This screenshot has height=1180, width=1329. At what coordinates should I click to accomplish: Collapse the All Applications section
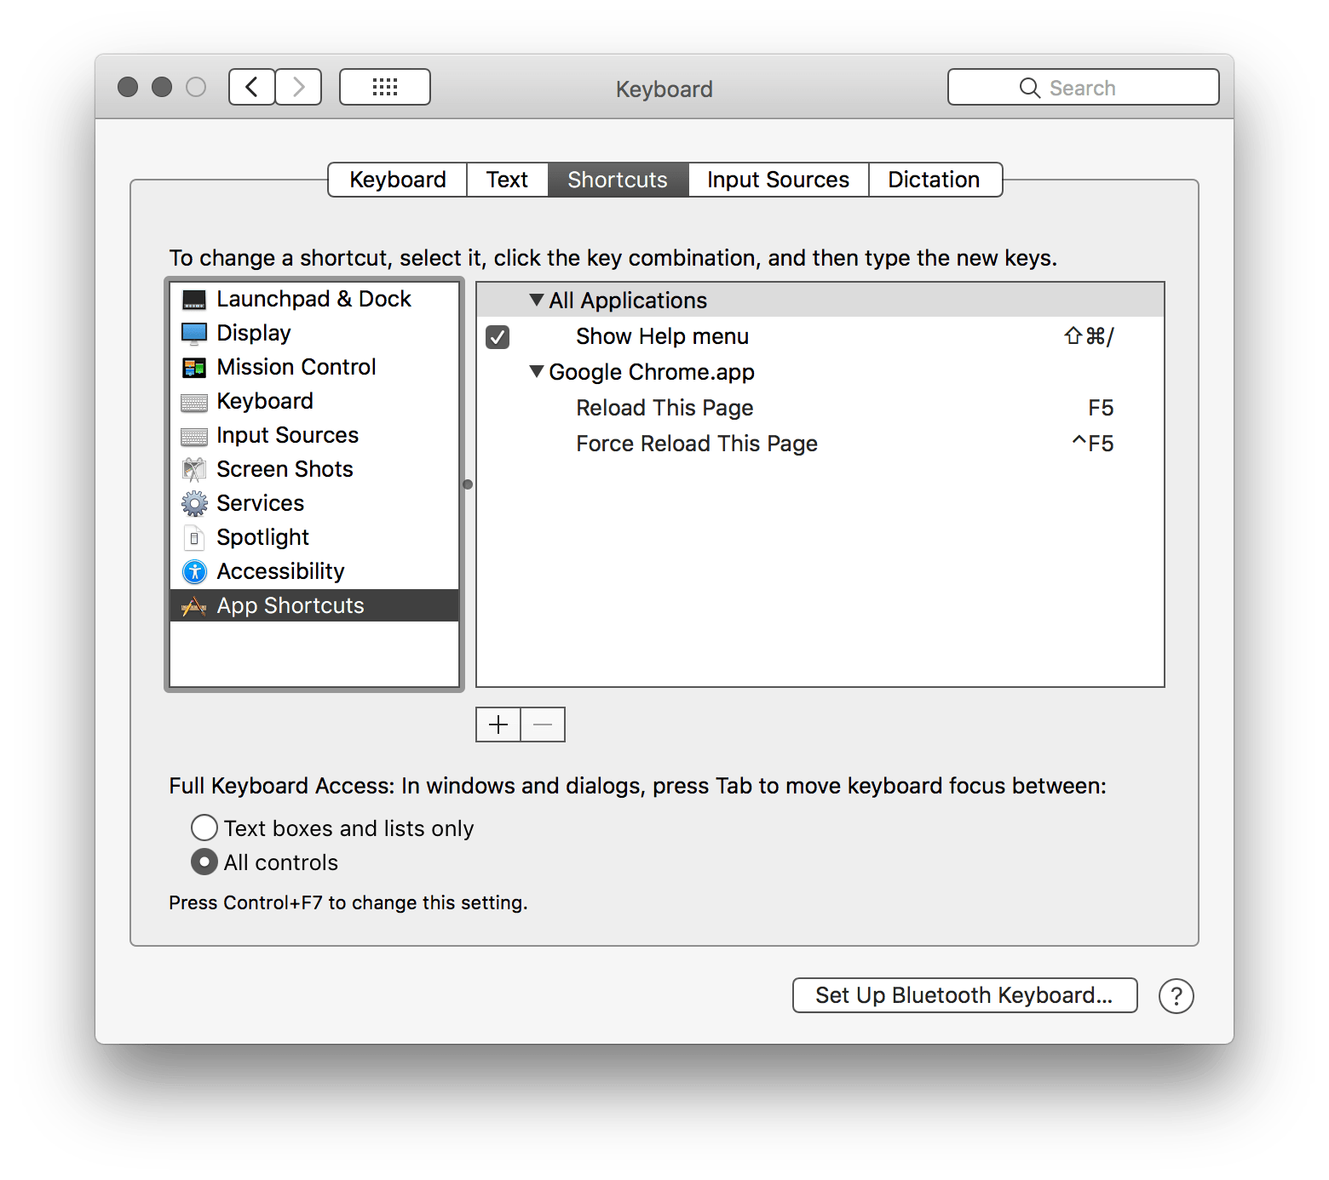(x=537, y=300)
